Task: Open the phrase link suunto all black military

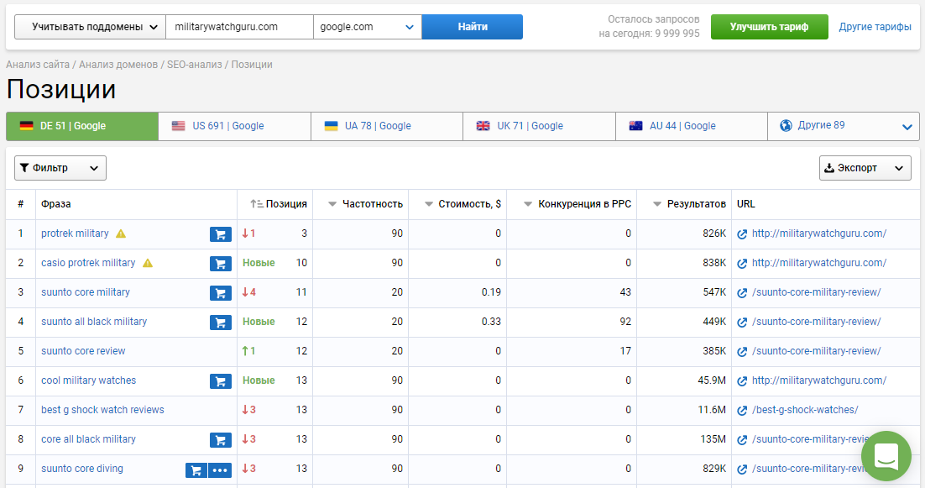Action: (94, 322)
